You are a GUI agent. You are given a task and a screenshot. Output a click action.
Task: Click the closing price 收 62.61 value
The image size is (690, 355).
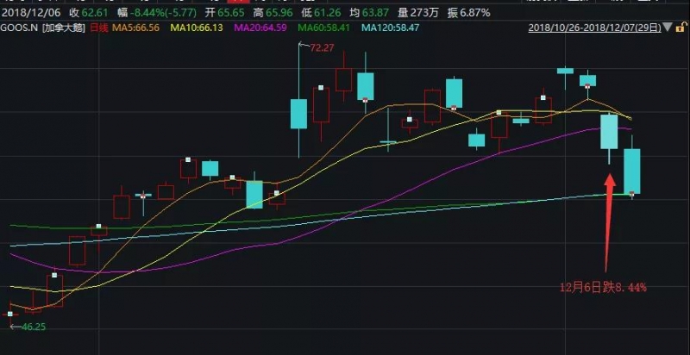tap(89, 13)
